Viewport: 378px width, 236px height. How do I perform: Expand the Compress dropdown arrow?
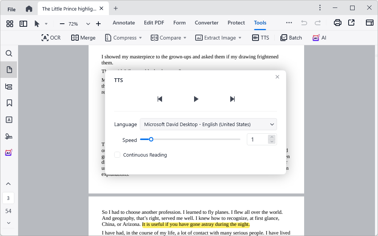(x=141, y=38)
